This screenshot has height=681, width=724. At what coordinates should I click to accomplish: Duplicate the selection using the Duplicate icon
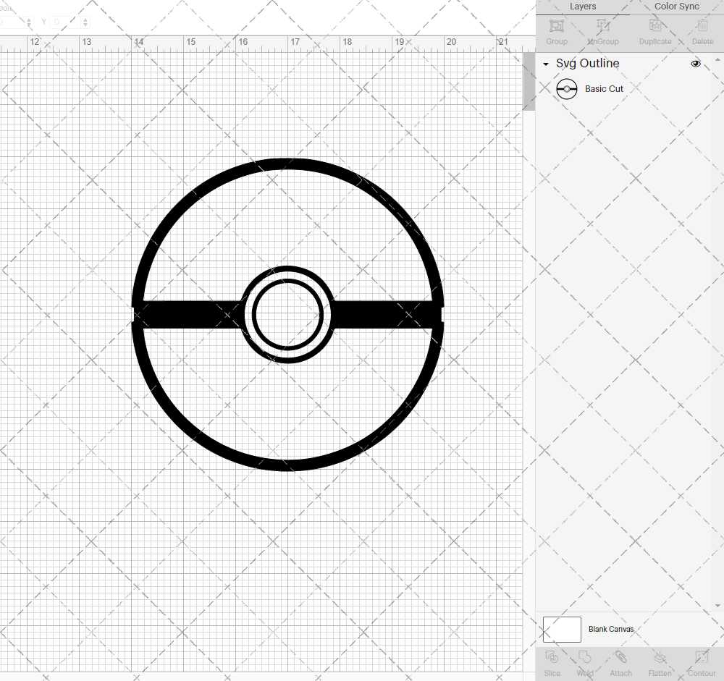pos(655,29)
